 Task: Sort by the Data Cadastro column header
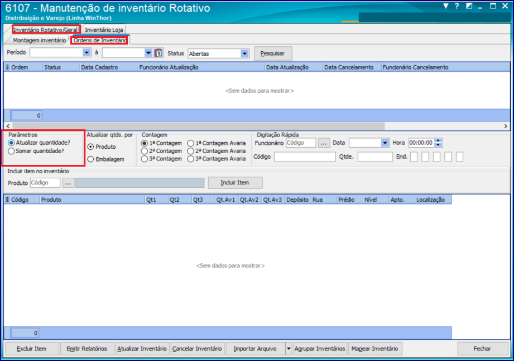(109, 67)
